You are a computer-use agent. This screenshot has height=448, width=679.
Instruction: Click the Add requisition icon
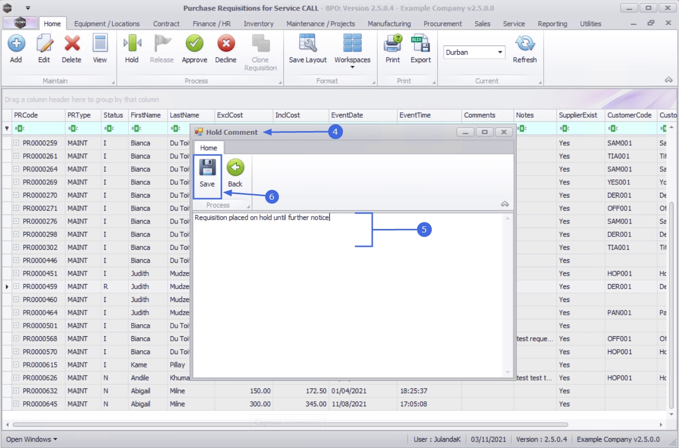pos(16,44)
